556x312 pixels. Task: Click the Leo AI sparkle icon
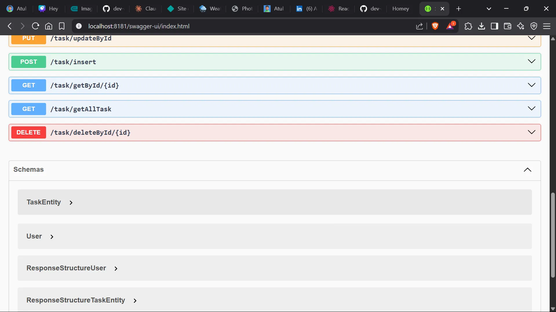(520, 26)
